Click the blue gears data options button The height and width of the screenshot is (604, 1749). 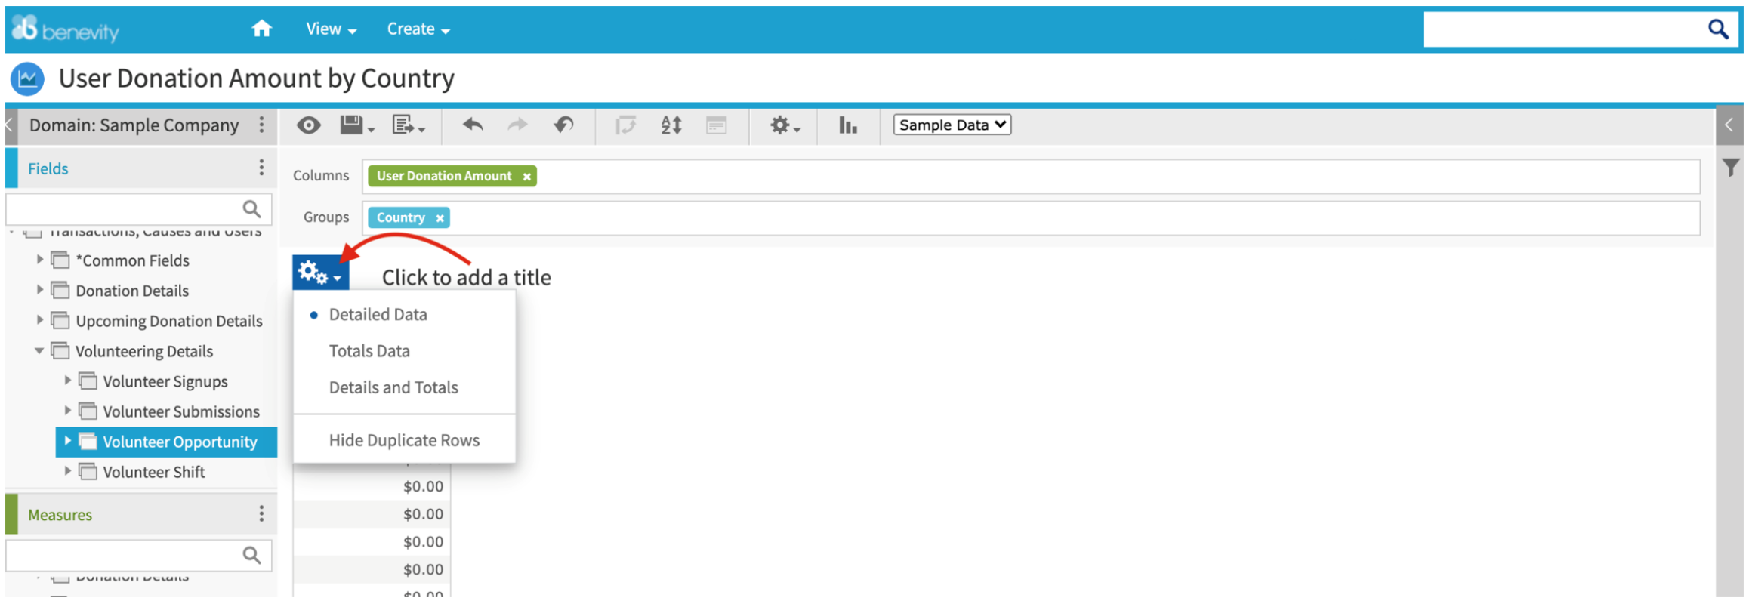321,273
